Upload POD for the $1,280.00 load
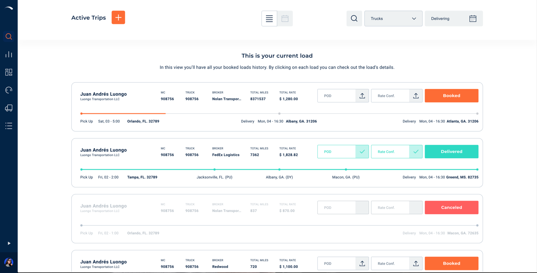Image resolution: width=537 pixels, height=273 pixels. tap(362, 96)
